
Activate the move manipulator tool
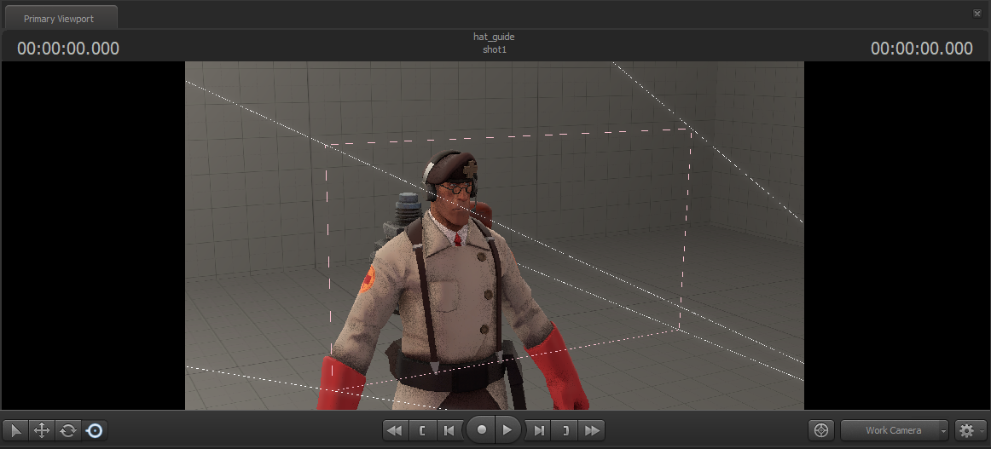(x=42, y=431)
